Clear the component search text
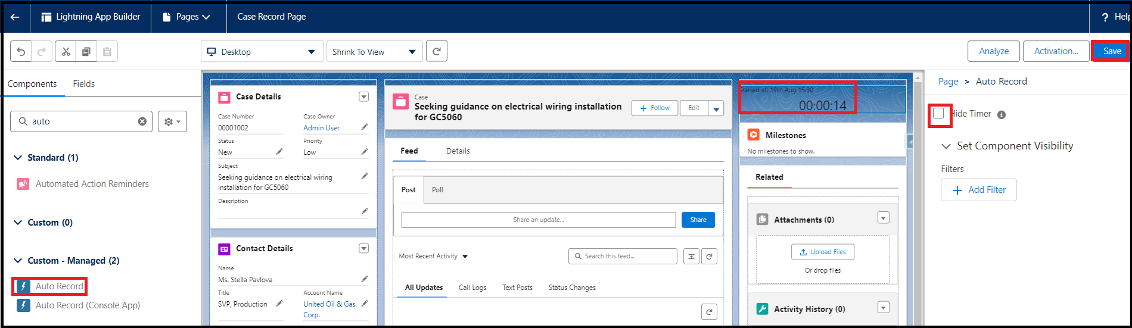 coord(142,121)
